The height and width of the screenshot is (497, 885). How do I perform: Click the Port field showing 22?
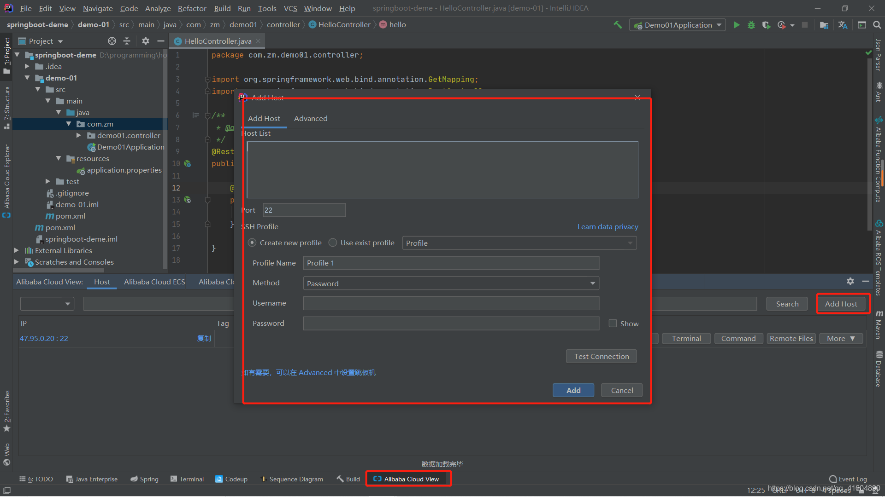pyautogui.click(x=304, y=210)
